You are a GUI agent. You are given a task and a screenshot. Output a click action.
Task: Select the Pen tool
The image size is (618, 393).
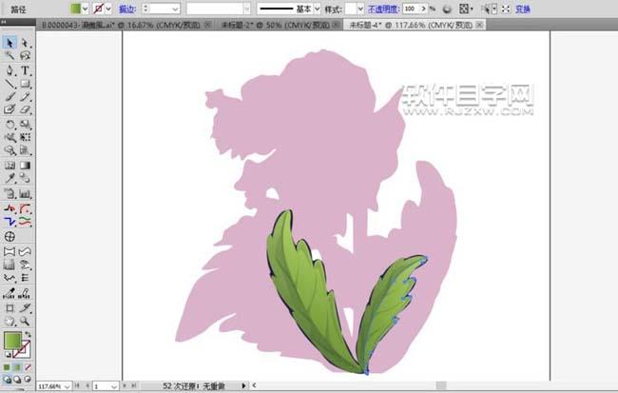(x=10, y=70)
